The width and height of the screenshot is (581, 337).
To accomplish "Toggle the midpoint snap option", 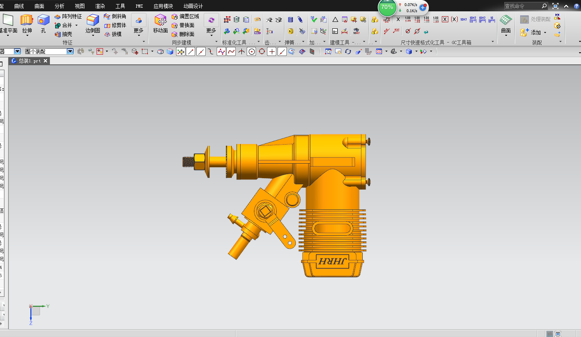I will click(x=201, y=51).
